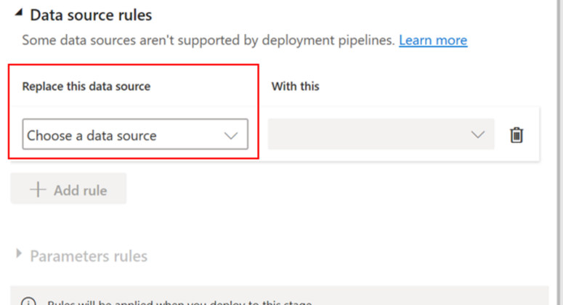Click the chevron in 'Choose a data source' box
The width and height of the screenshot is (563, 305).
click(231, 136)
